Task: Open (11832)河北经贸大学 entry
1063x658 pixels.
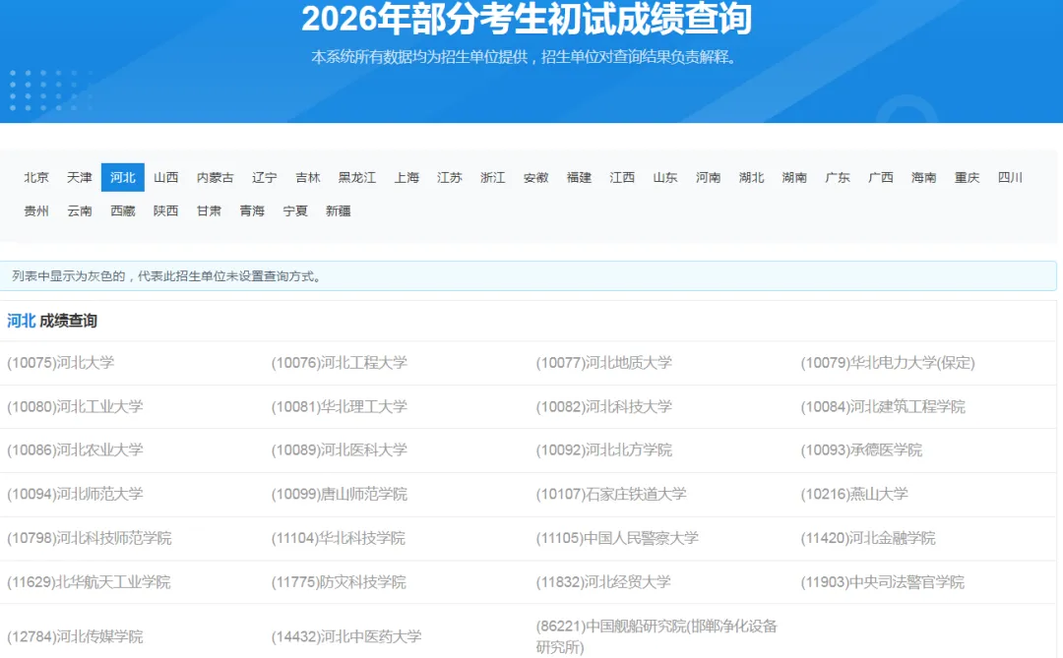Action: [603, 582]
